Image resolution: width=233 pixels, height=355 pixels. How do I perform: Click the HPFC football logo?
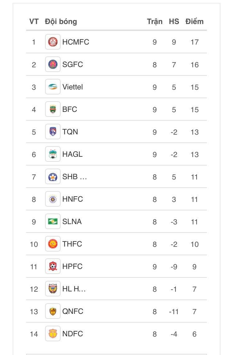tap(53, 266)
